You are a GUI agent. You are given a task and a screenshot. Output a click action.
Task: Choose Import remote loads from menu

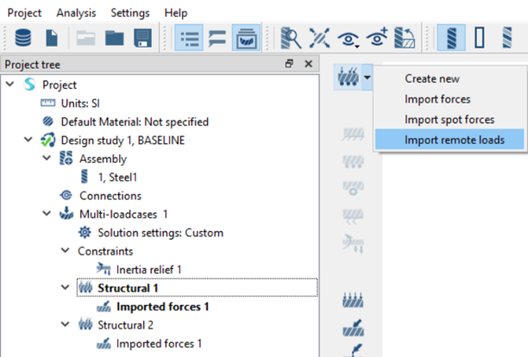click(453, 139)
